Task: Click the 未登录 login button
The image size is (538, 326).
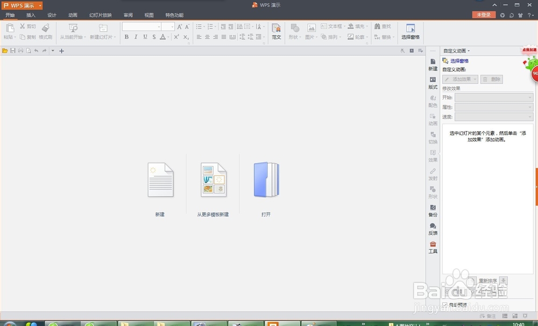Action: [484, 15]
